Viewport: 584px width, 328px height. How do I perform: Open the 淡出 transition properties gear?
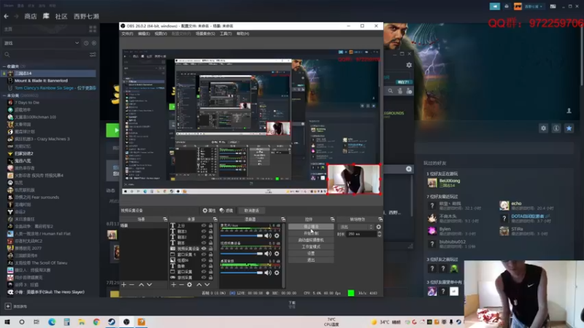[x=378, y=227]
